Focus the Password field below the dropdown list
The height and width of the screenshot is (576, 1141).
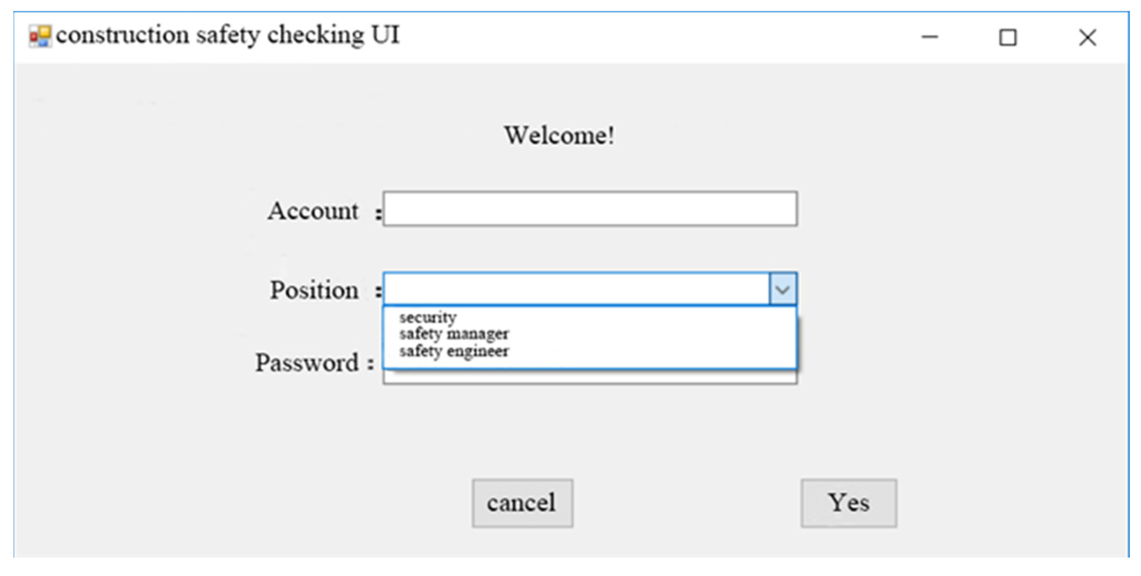590,377
